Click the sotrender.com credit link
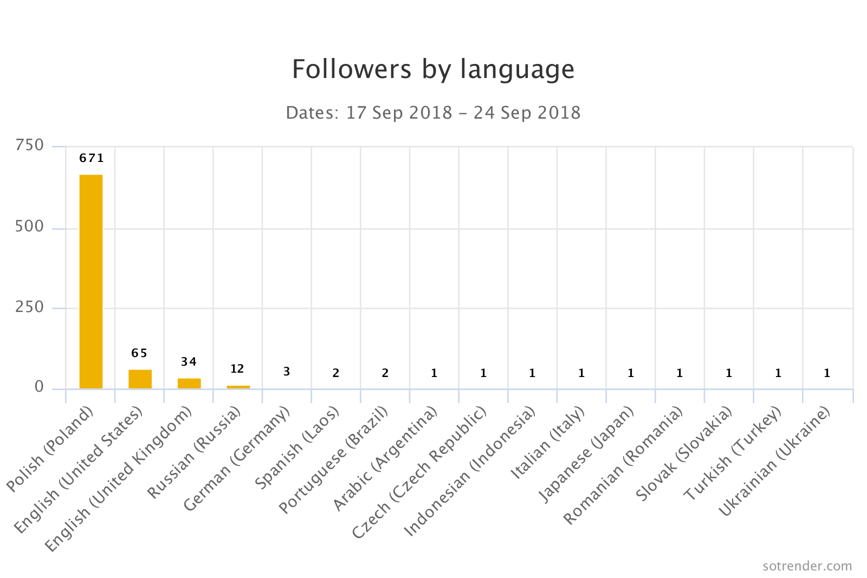This screenshot has height=578, width=867. 807,566
